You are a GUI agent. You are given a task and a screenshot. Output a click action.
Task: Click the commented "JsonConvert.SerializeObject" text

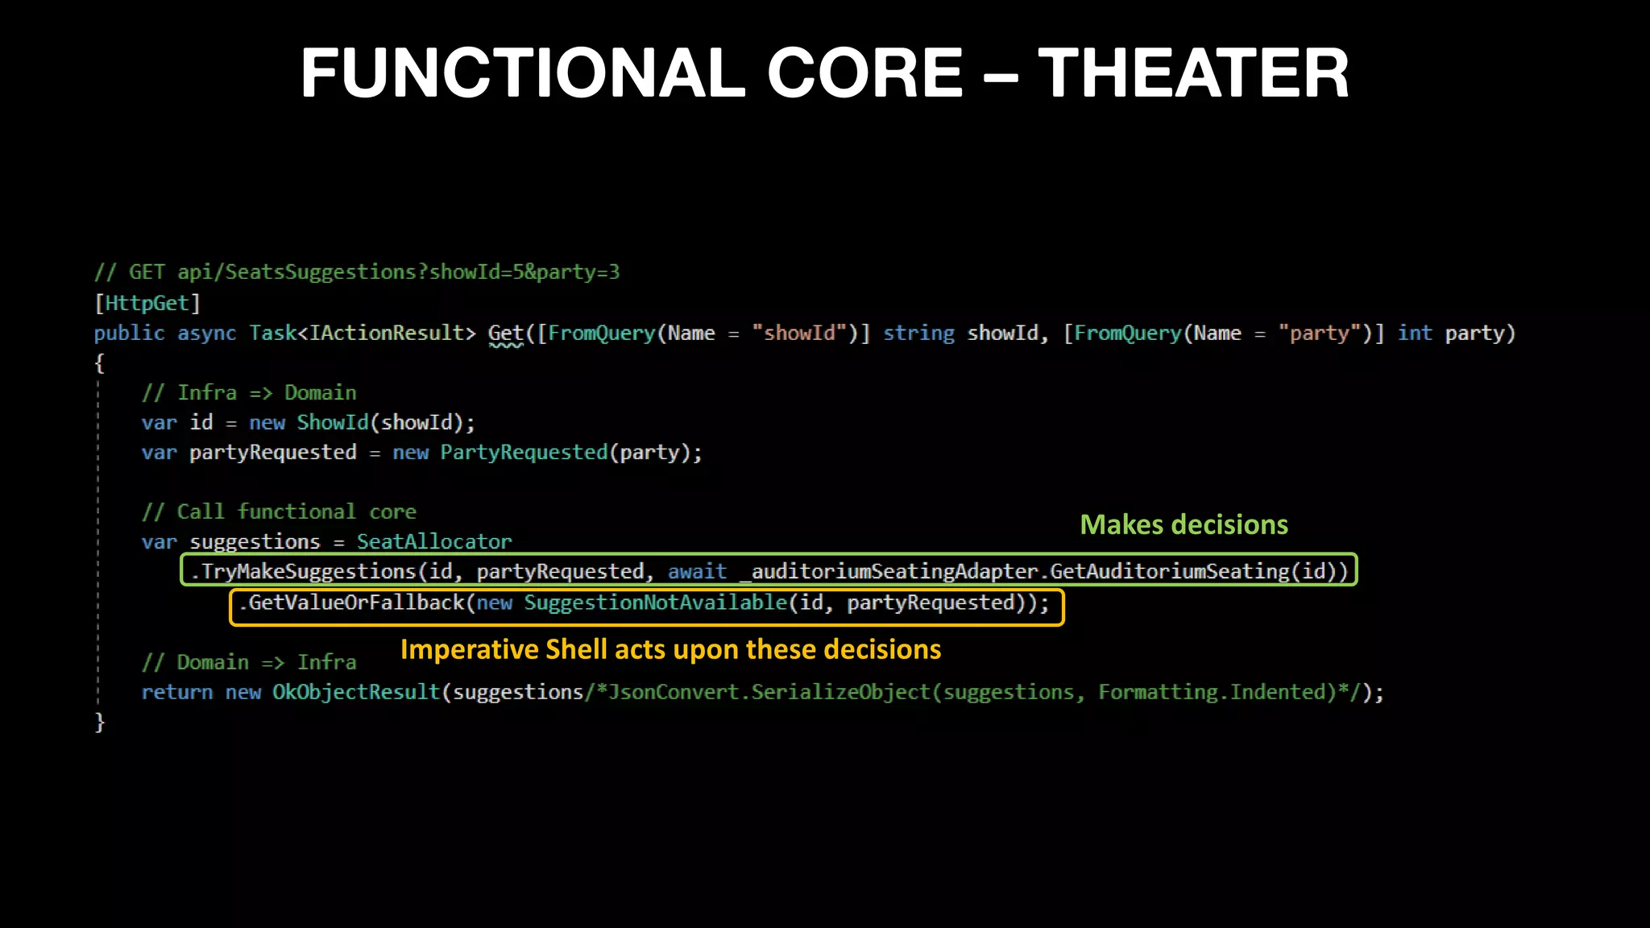point(769,692)
